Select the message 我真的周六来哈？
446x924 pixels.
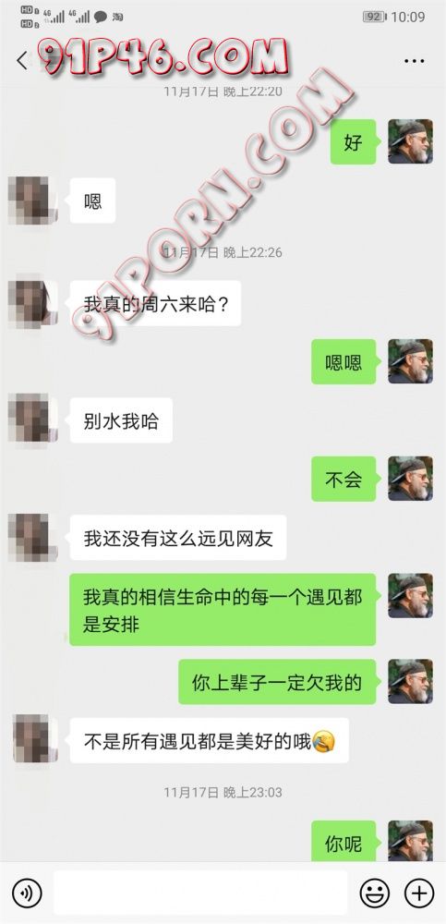click(x=155, y=303)
